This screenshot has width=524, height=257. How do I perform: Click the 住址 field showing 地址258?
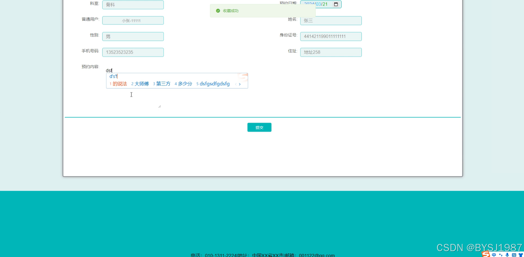[x=331, y=52]
